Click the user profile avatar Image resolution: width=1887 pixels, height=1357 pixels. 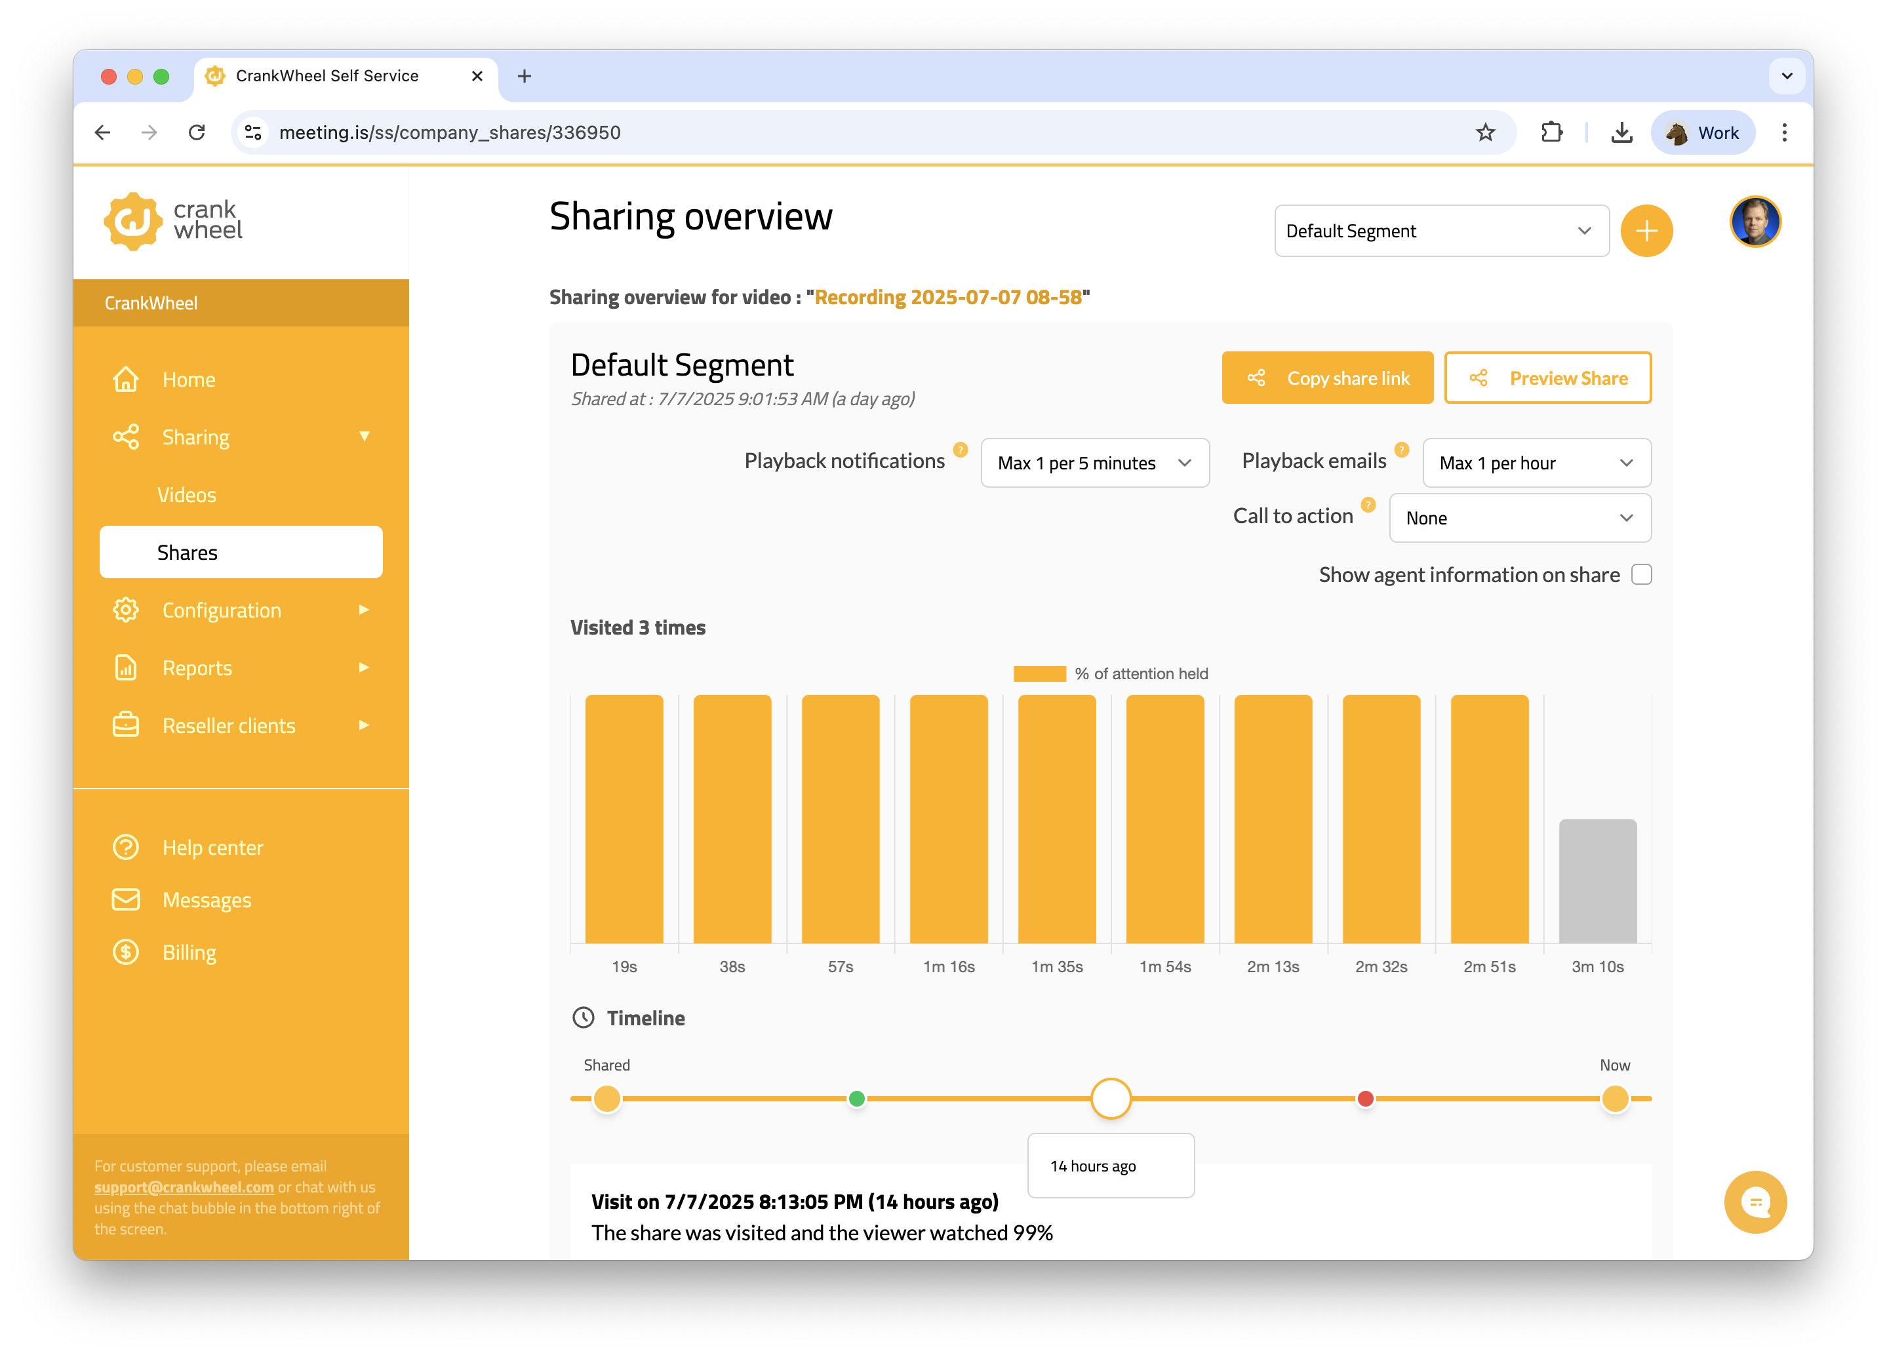click(1755, 222)
